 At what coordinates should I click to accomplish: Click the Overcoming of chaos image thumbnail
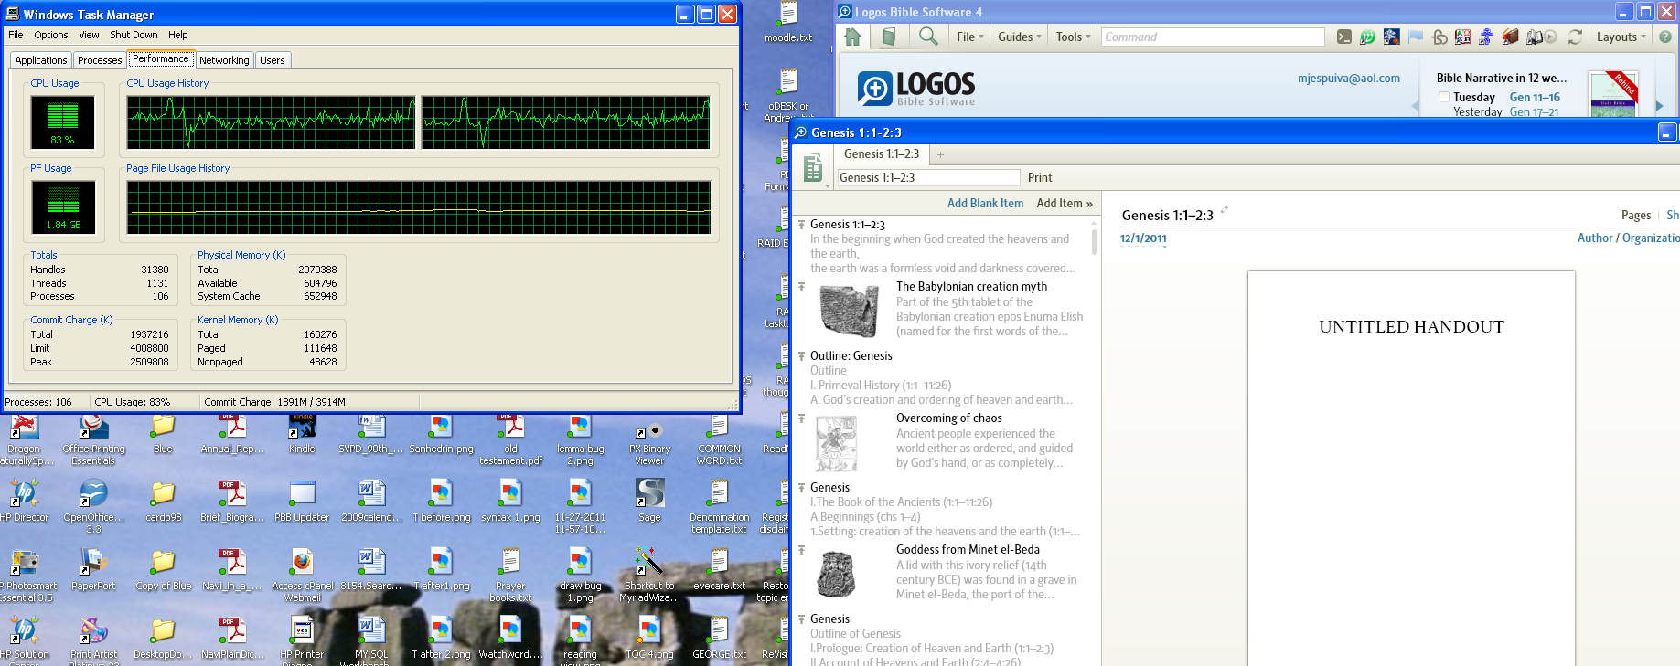tap(836, 444)
